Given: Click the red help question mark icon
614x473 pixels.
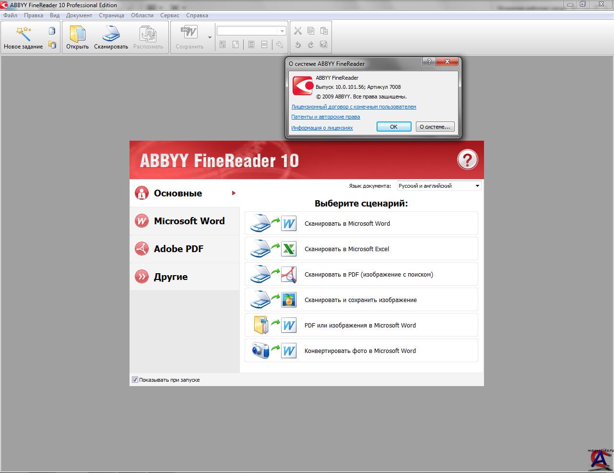Looking at the screenshot, I should tap(467, 160).
